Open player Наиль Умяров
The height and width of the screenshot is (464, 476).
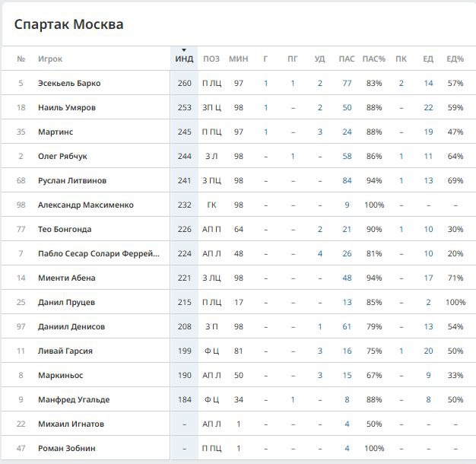pyautogui.click(x=67, y=107)
